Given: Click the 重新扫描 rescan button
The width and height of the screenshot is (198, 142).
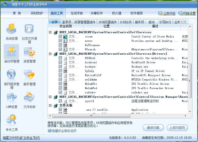Looking at the screenshot, I should pos(153,128).
